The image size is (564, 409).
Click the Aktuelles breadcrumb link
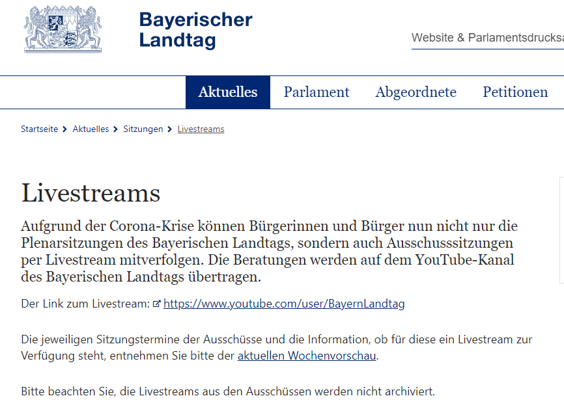91,129
